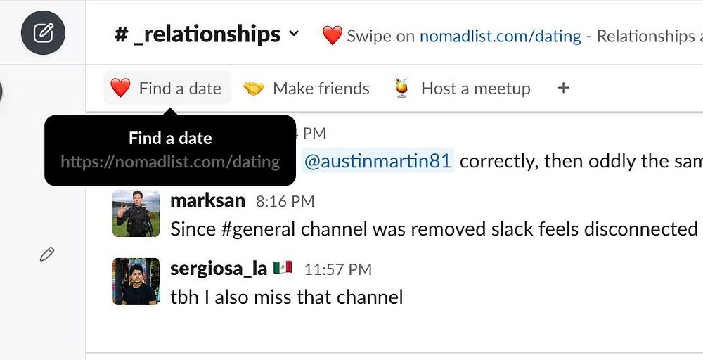Click the plus icon to add a bookmark
This screenshot has width=703, height=360.
[x=562, y=88]
